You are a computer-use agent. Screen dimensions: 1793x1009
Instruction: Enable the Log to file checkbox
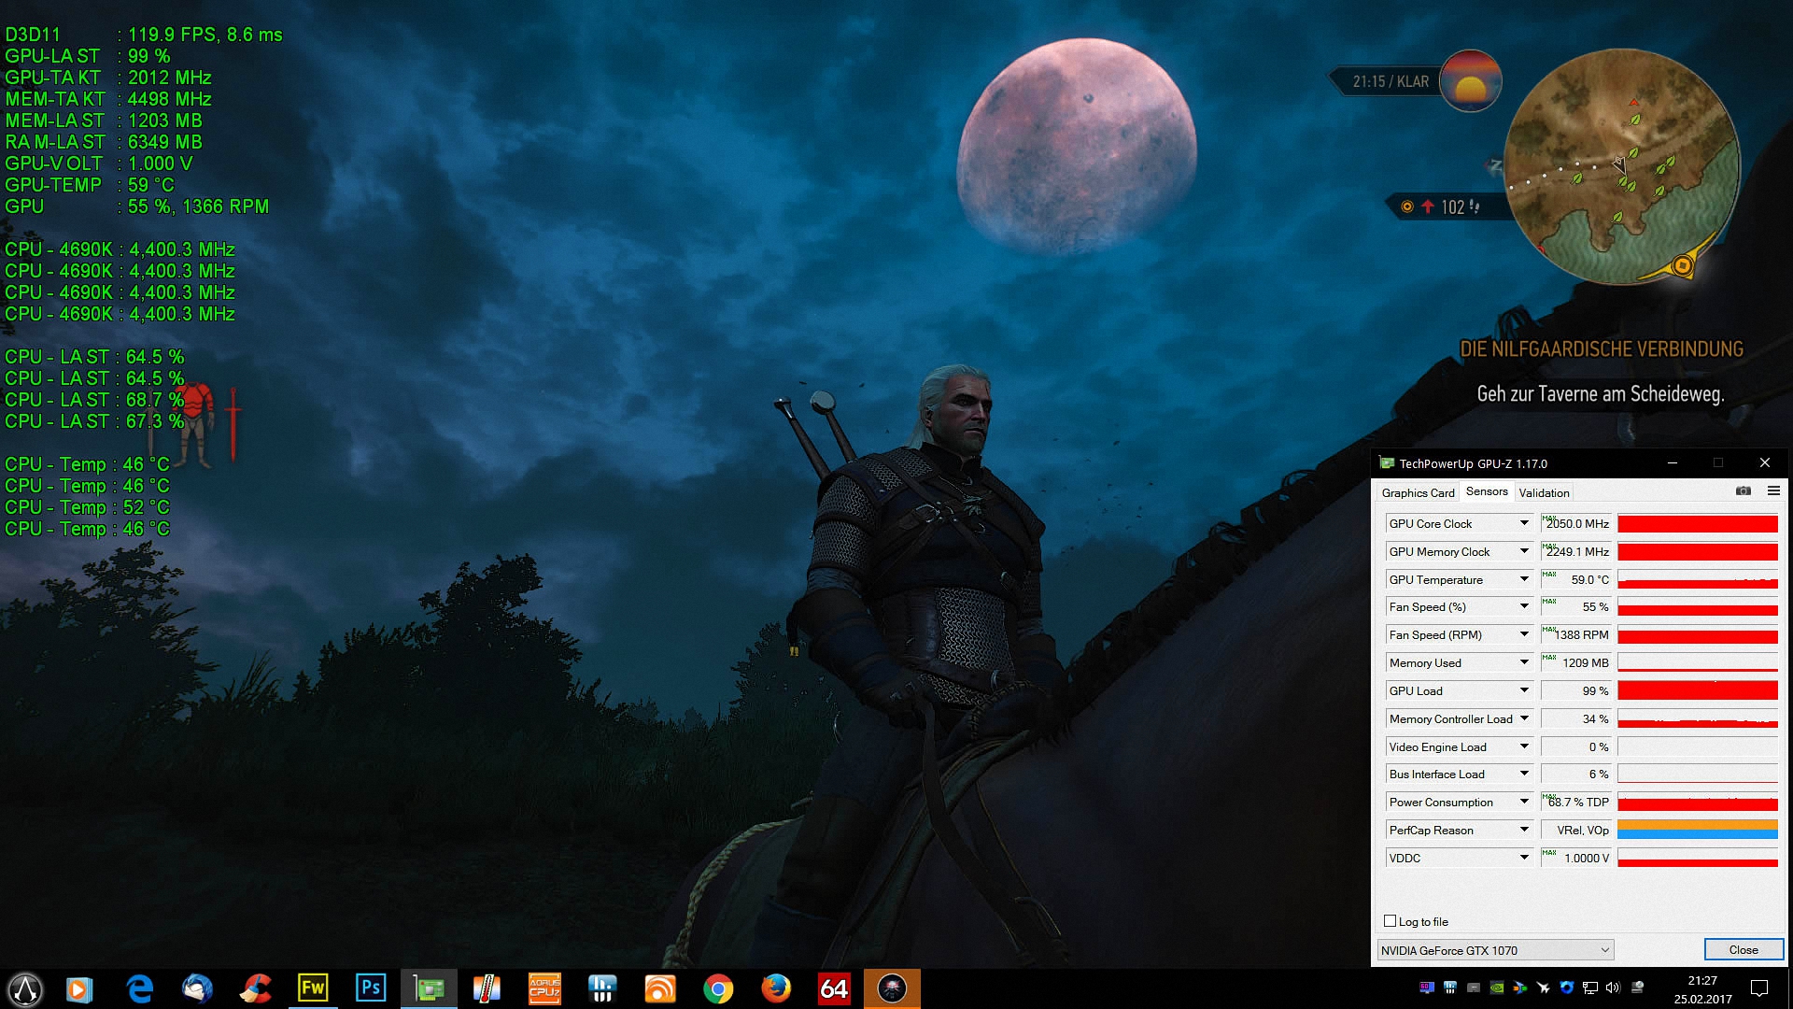click(x=1390, y=921)
